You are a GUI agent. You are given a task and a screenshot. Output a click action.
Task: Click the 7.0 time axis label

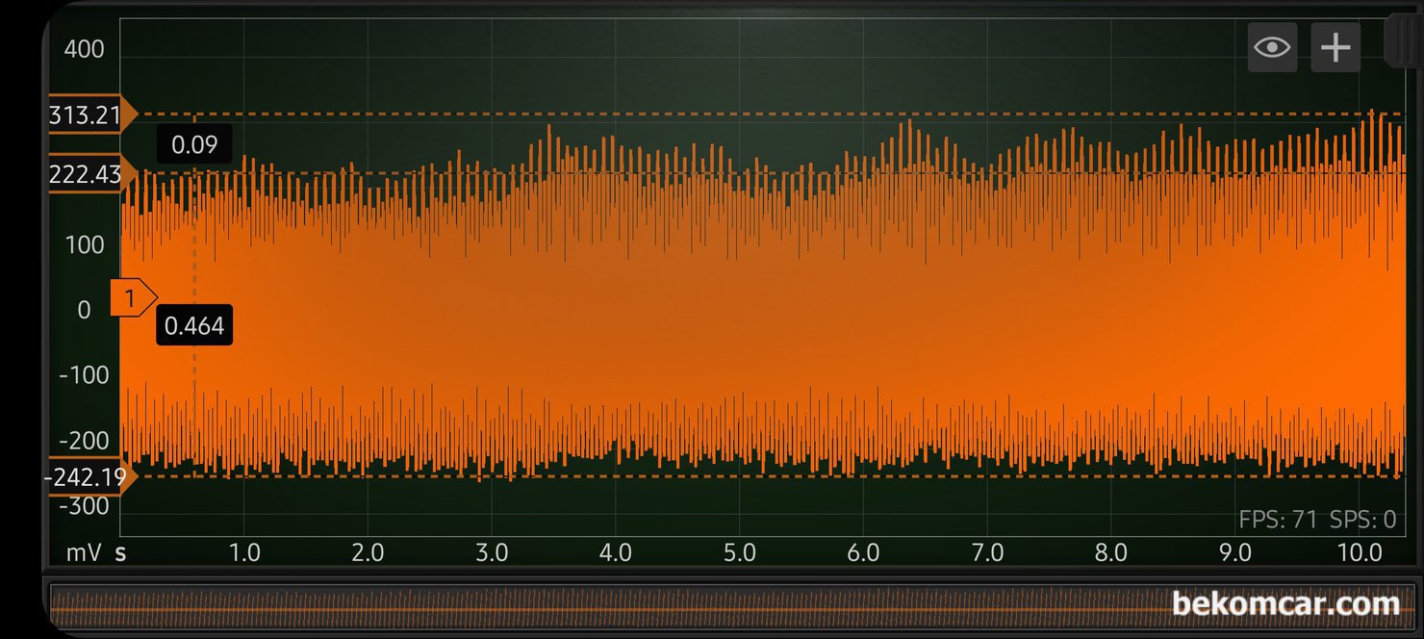click(987, 553)
